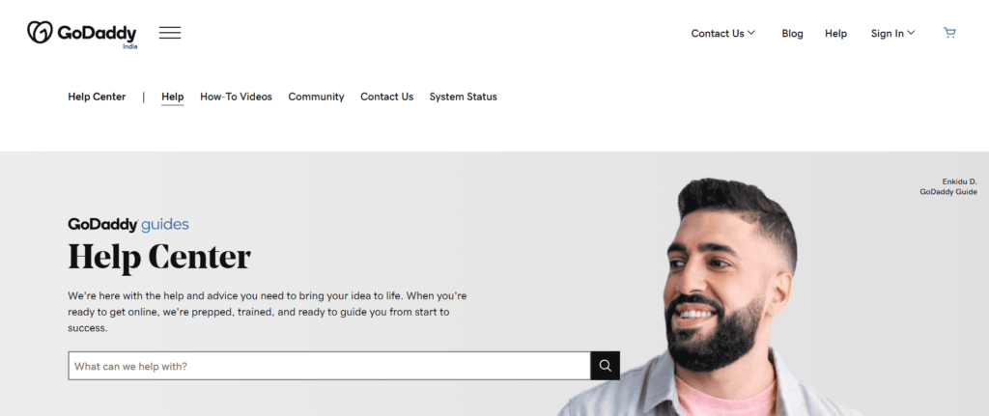Screen dimensions: 989x416
Task: Open the shopping cart
Action: 949,34
